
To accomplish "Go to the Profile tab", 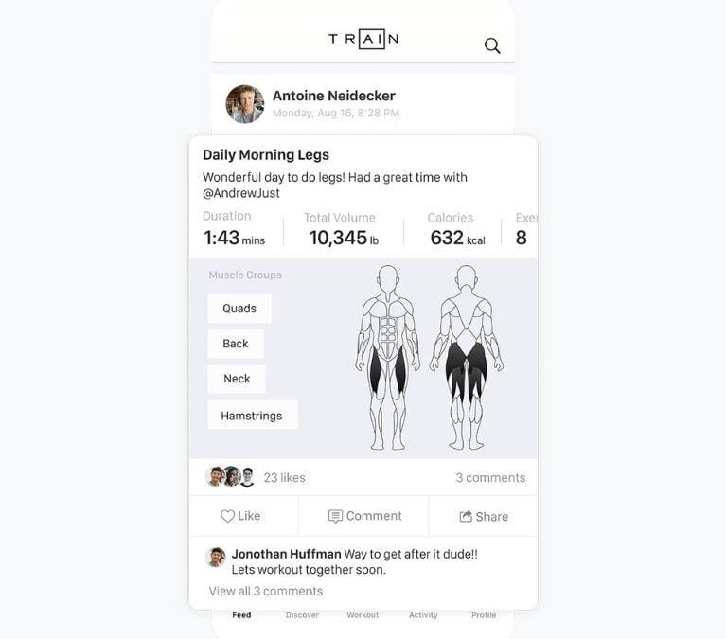I will click(484, 615).
